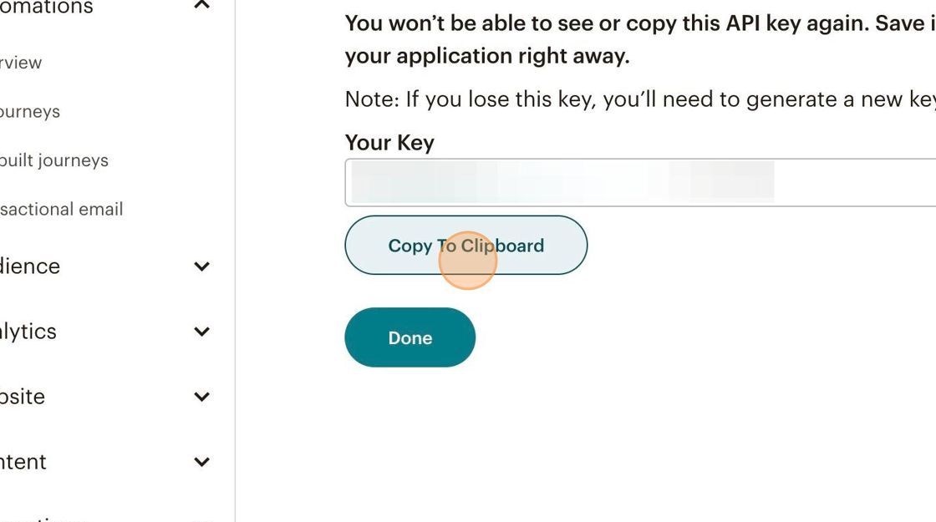Open the Overview page under Automations

pyautogui.click(x=21, y=63)
